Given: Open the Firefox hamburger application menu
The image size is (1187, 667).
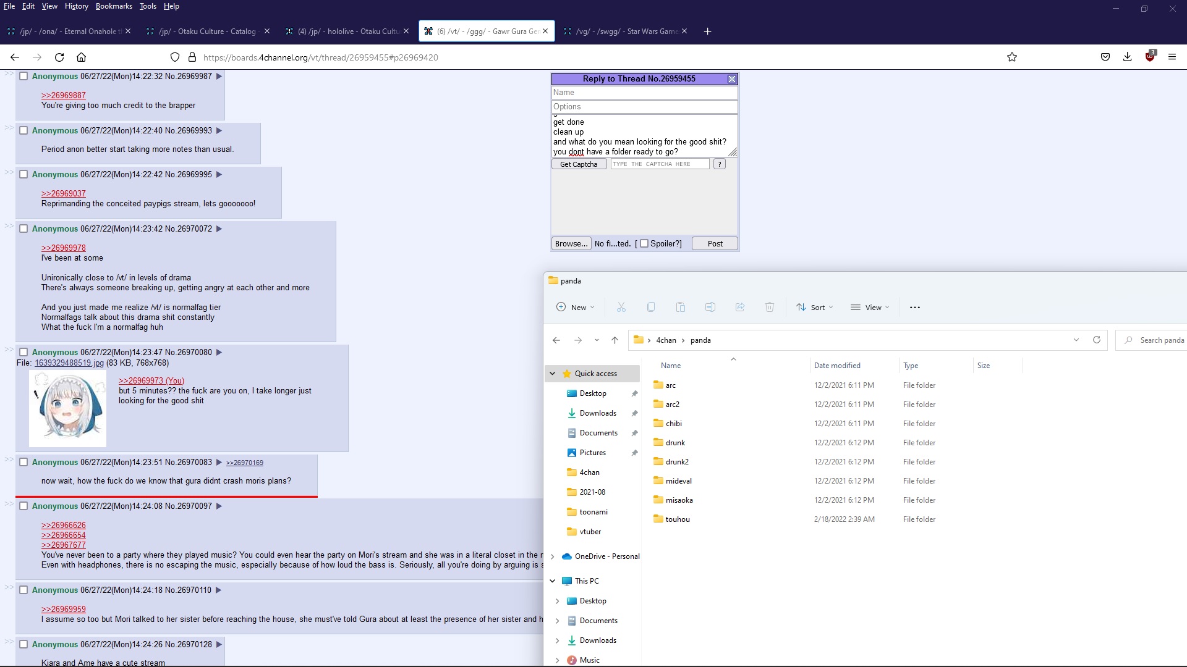Looking at the screenshot, I should 1172,57.
